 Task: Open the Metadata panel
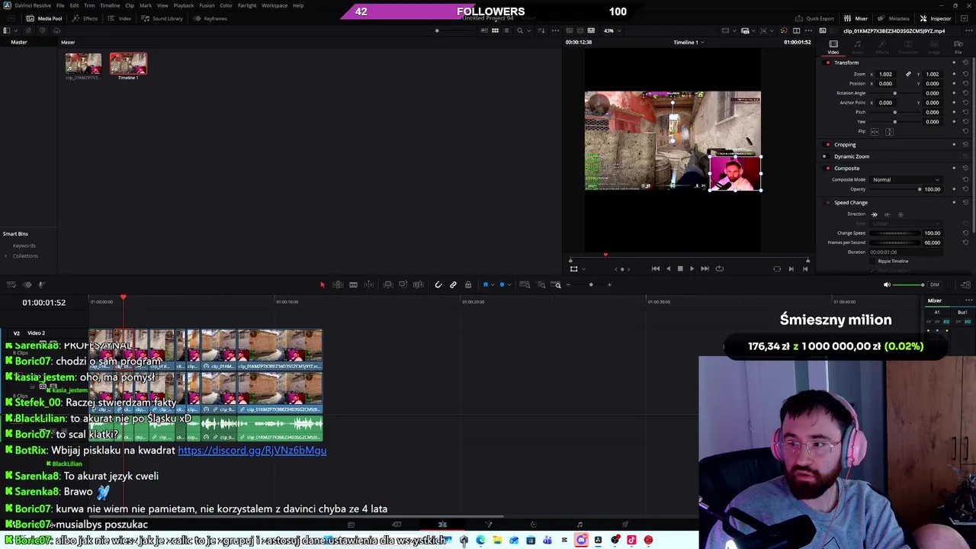(x=894, y=18)
